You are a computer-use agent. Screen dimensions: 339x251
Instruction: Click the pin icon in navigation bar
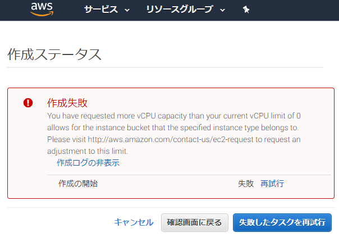click(x=246, y=10)
